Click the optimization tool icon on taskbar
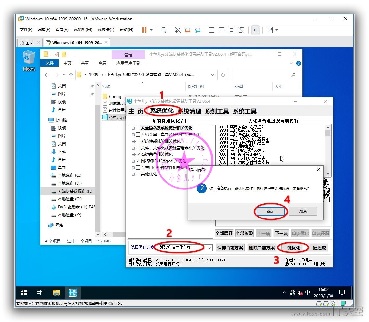The image size is (369, 322). tap(72, 293)
